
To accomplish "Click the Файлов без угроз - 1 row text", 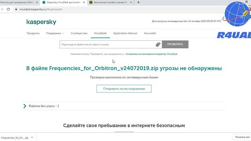I will 44,106.
